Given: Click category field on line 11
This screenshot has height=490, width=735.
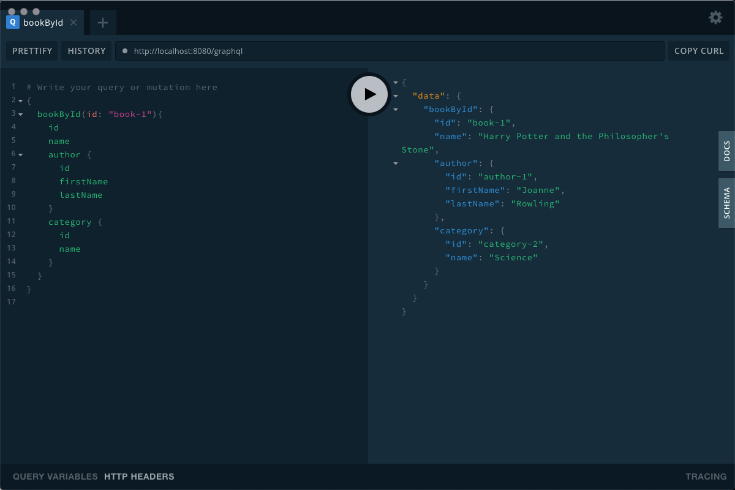Looking at the screenshot, I should pos(70,222).
